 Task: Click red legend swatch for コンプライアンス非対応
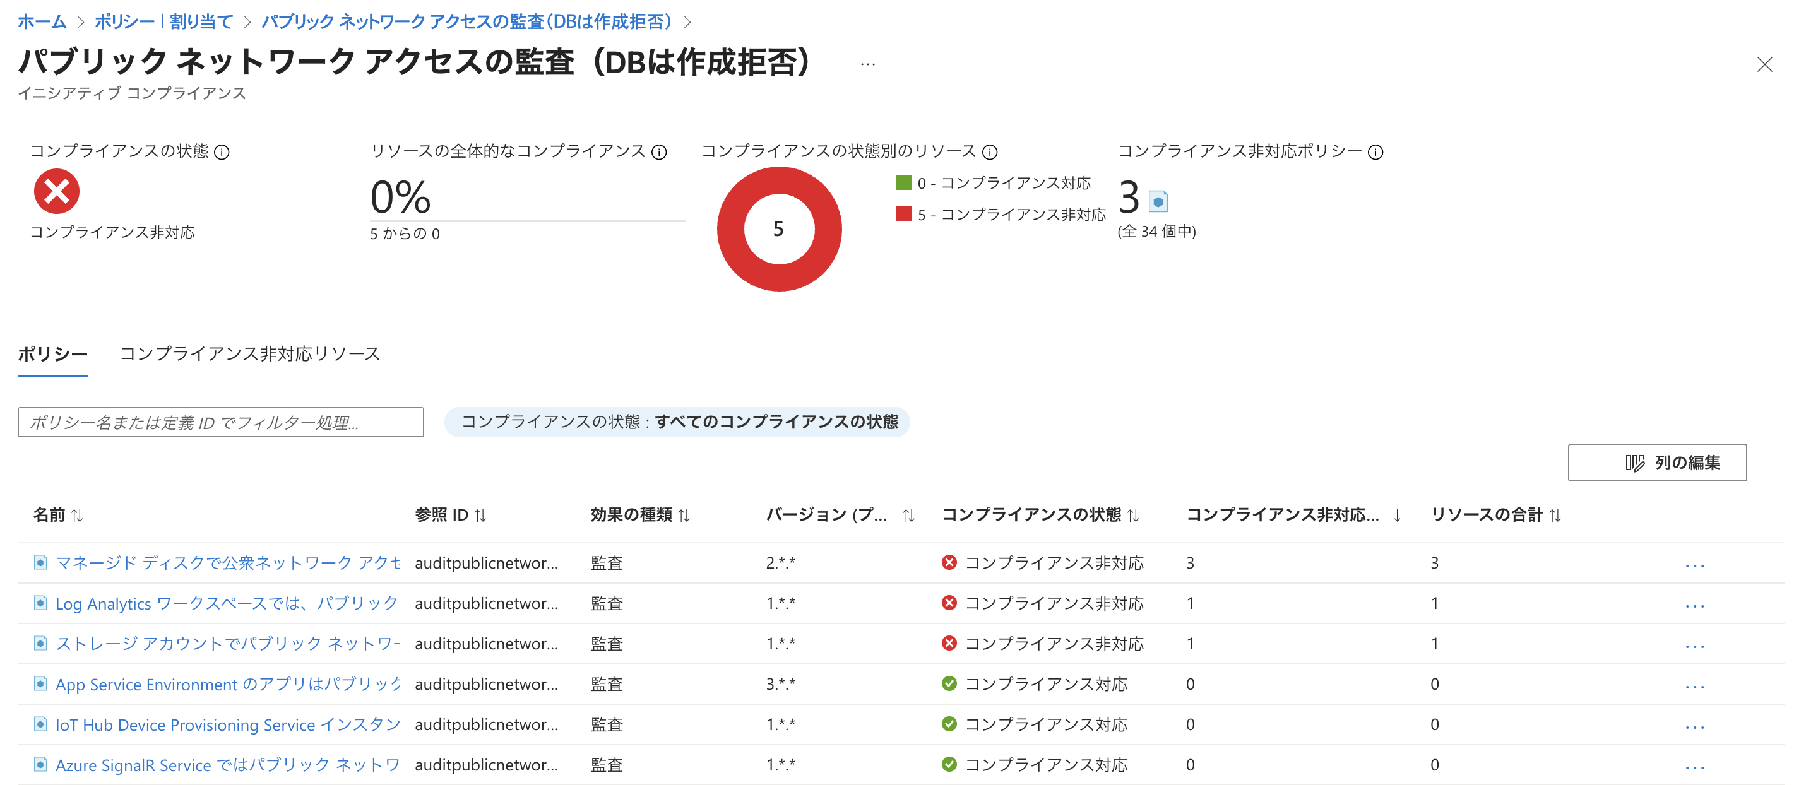[x=904, y=214]
